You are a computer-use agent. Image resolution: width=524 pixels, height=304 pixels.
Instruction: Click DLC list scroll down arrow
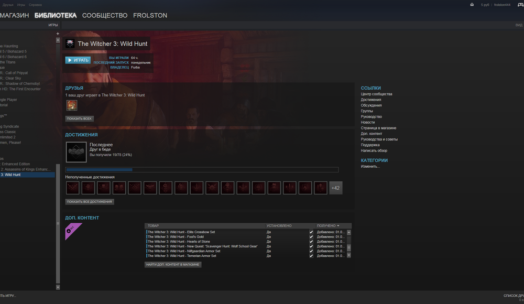[x=349, y=255]
